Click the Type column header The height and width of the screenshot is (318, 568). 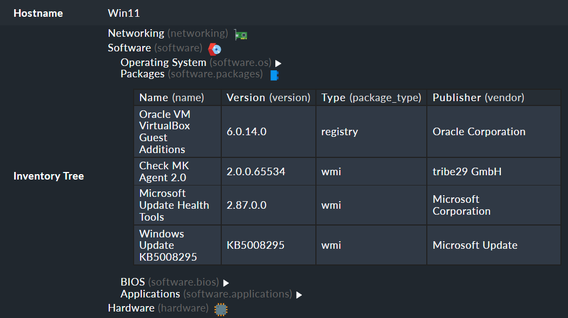click(370, 97)
